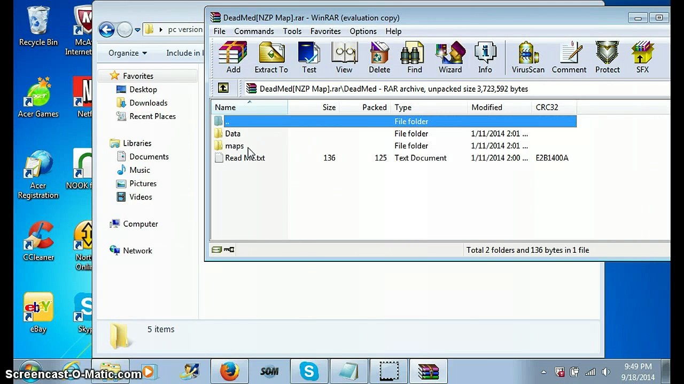Open Firefox from the taskbar

(230, 372)
